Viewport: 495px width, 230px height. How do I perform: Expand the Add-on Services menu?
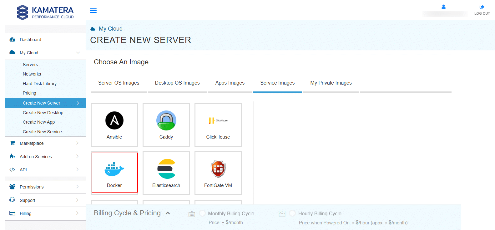tap(45, 157)
